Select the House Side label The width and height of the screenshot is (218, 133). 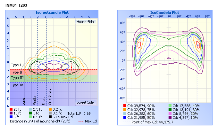pos(86,22)
